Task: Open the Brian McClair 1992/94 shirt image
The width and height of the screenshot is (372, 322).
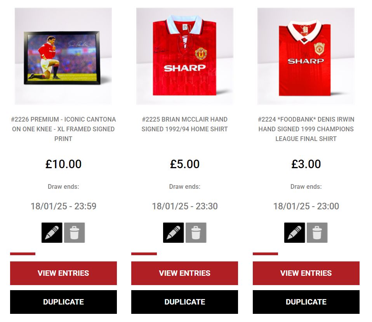Action: pyautogui.click(x=185, y=56)
